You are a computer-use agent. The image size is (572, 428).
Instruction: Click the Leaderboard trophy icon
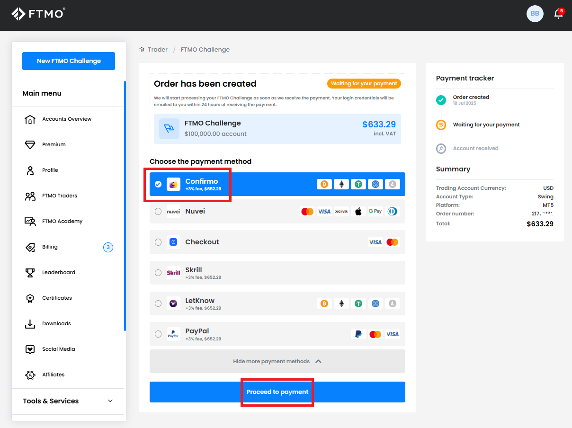30,273
